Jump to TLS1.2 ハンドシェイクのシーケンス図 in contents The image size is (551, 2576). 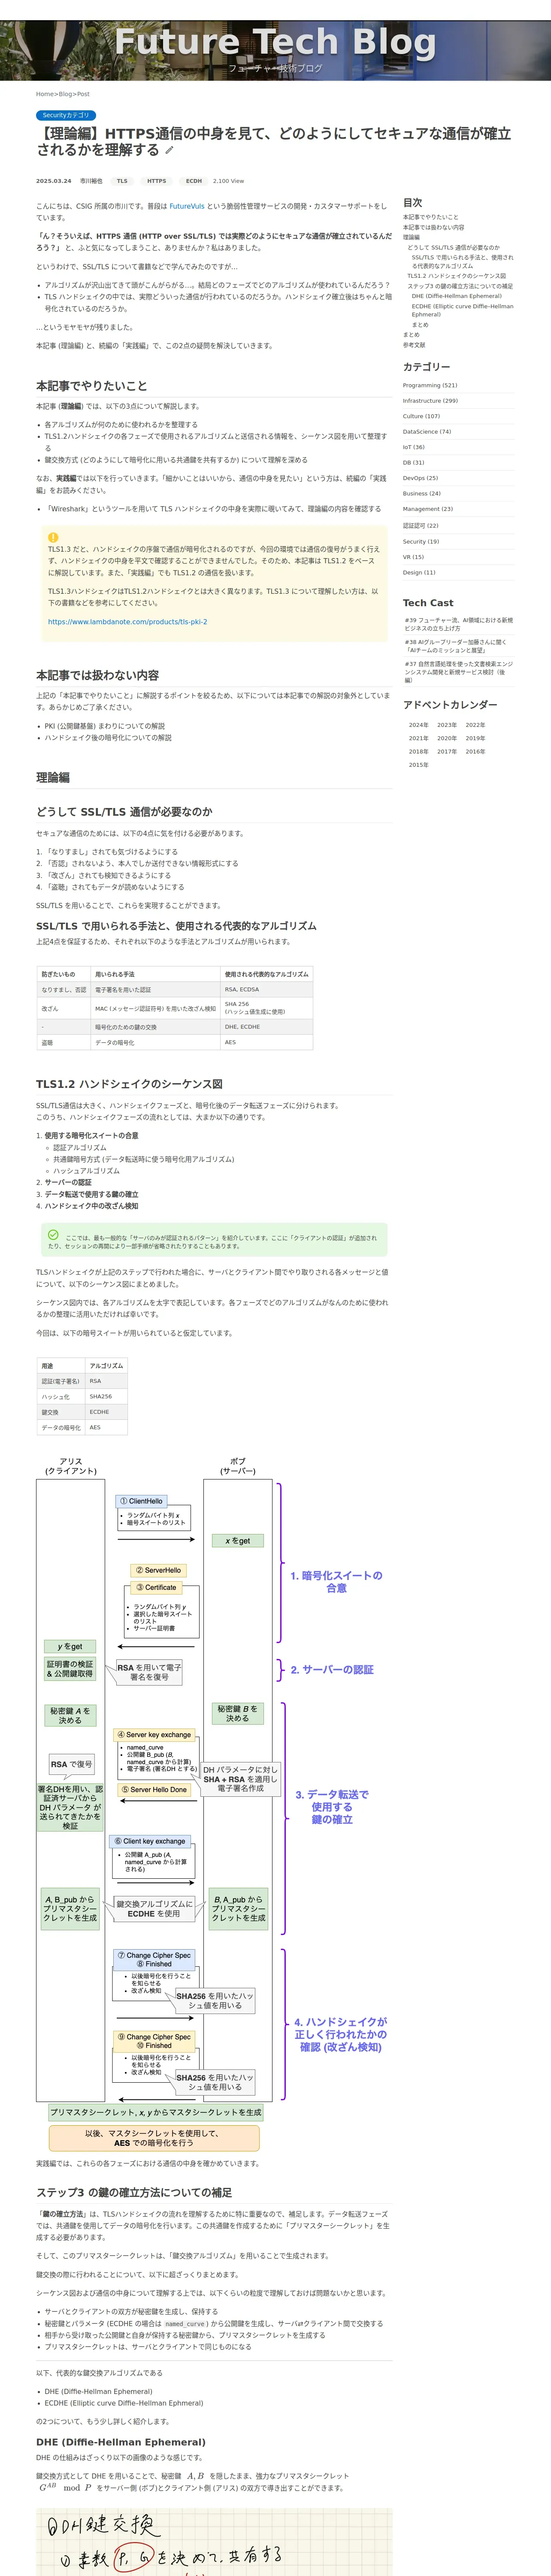[x=456, y=276]
